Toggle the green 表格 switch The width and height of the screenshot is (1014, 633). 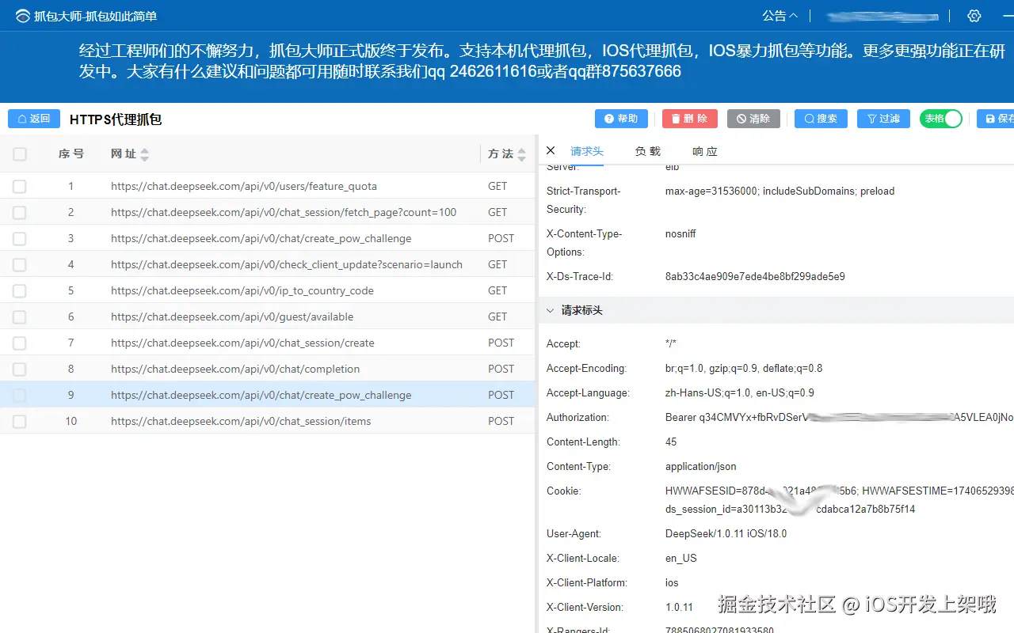pos(941,119)
